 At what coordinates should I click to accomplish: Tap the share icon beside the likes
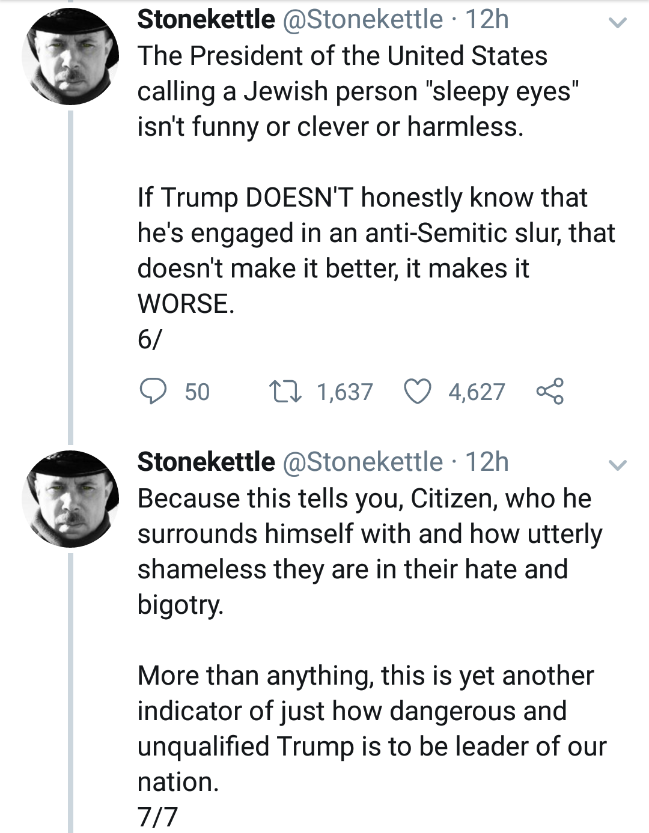(550, 391)
